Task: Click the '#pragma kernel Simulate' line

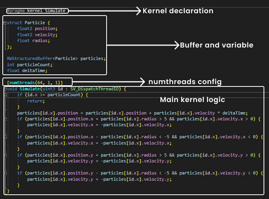Action: (x=36, y=11)
